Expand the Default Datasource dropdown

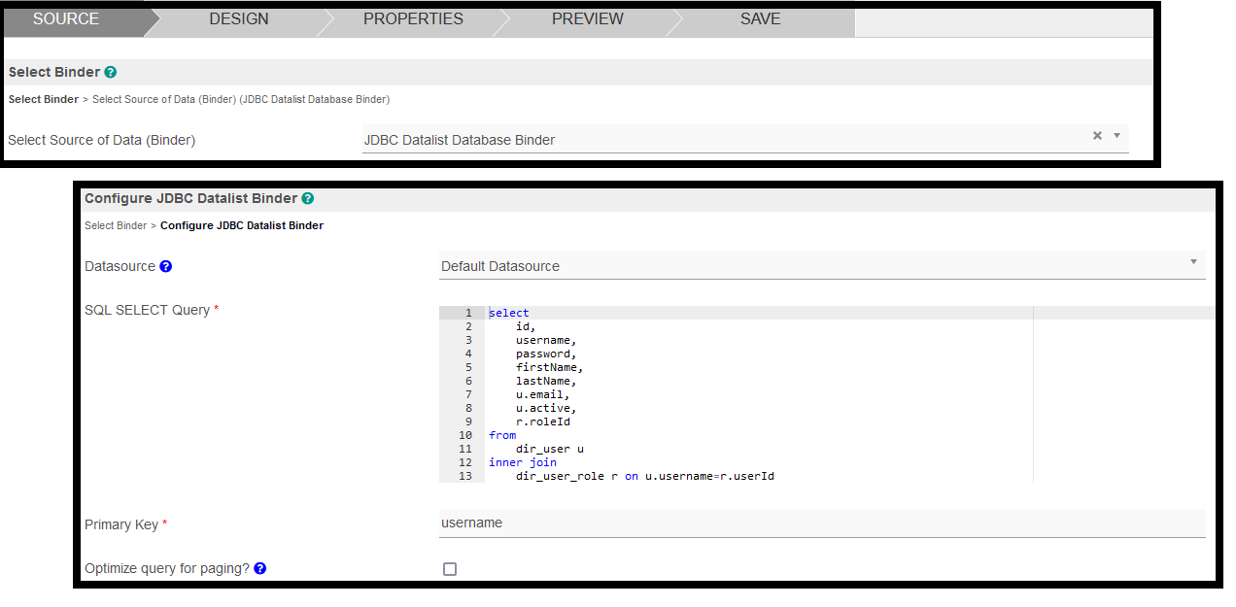click(1193, 262)
